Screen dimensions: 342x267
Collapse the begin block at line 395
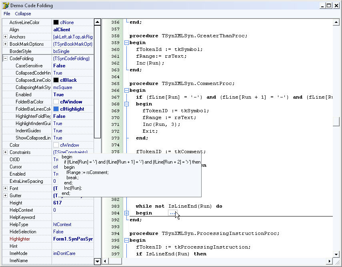pyautogui.click(x=126, y=240)
